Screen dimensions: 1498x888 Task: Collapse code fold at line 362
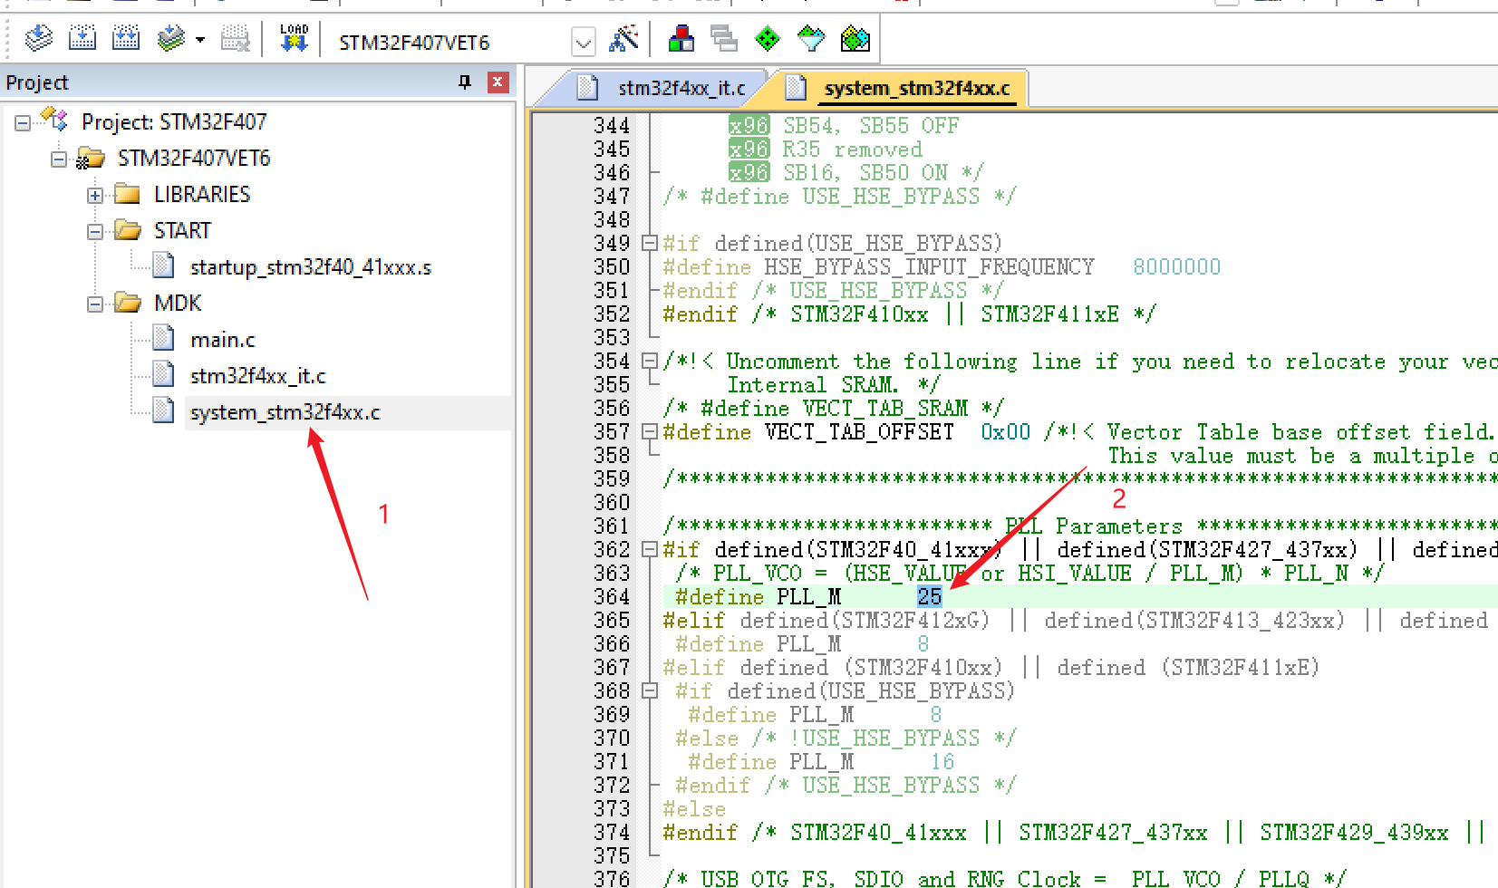click(649, 549)
